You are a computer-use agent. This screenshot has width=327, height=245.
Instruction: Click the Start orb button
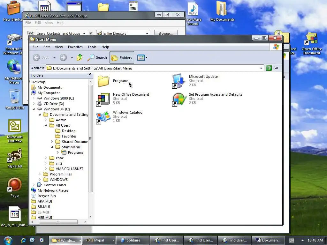click(x=8, y=241)
